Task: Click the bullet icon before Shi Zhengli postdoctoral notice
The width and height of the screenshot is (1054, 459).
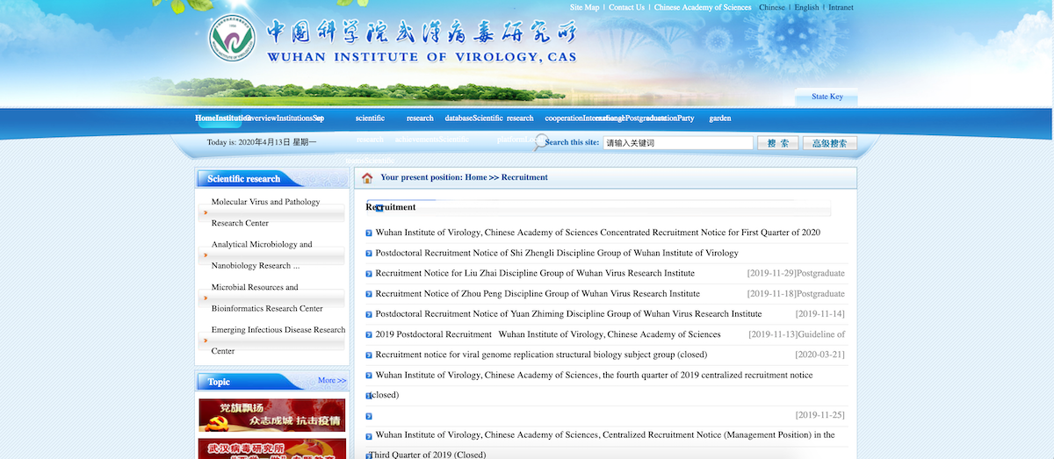Action: (369, 254)
